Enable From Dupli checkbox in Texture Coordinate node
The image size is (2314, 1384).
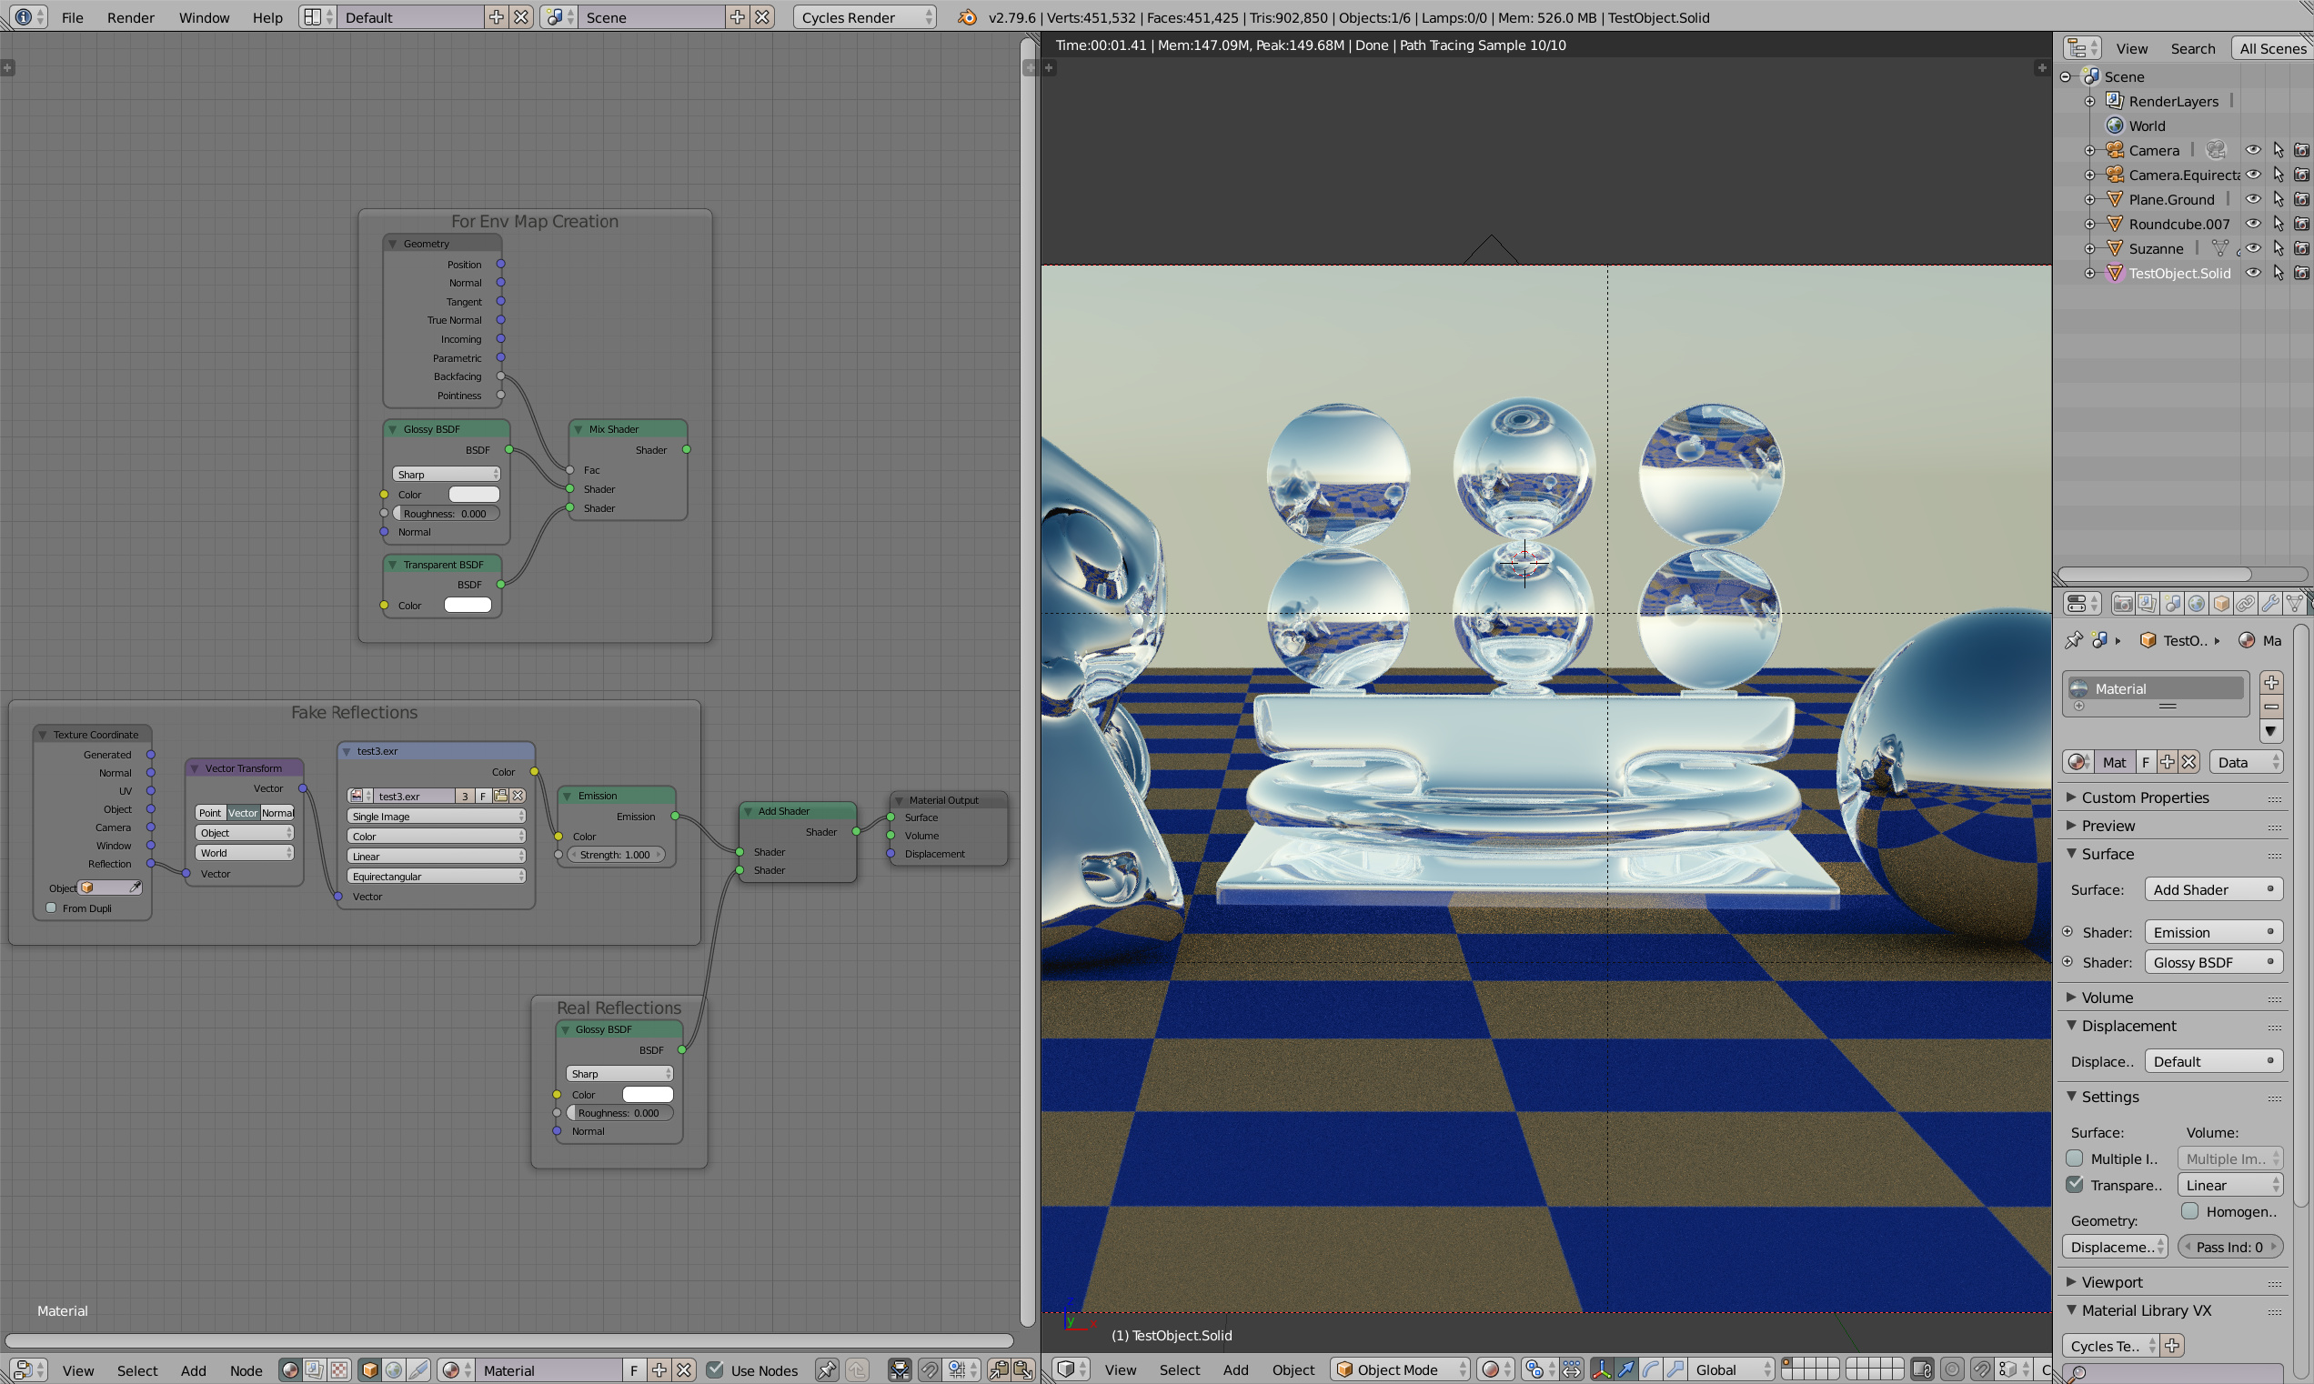51,908
